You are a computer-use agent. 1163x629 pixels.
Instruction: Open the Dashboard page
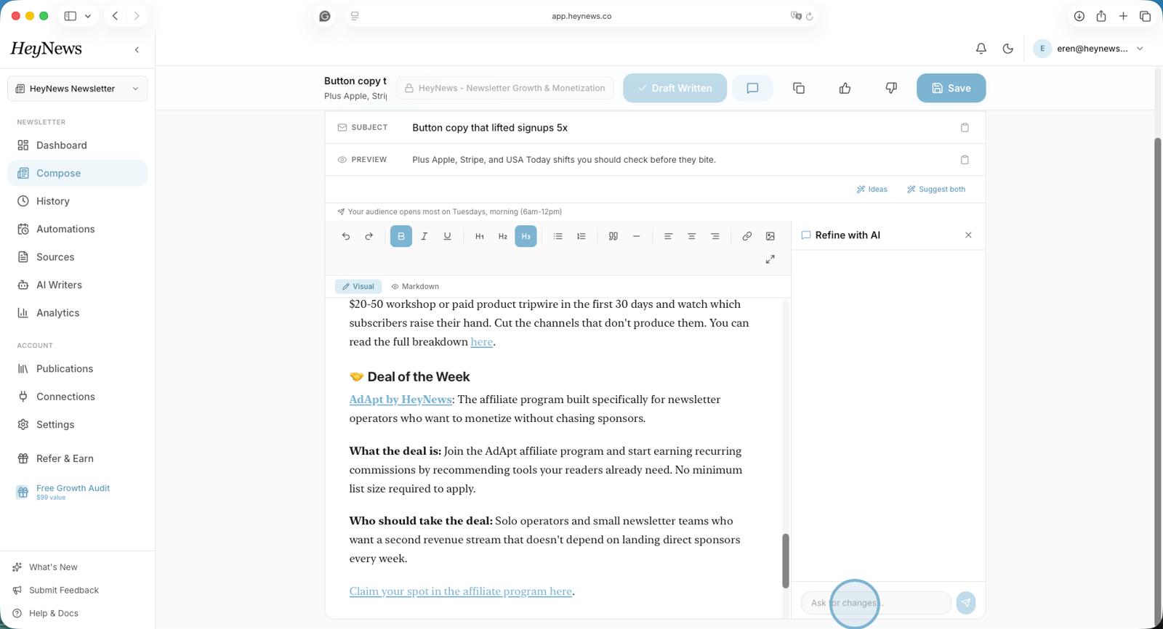tap(78, 145)
